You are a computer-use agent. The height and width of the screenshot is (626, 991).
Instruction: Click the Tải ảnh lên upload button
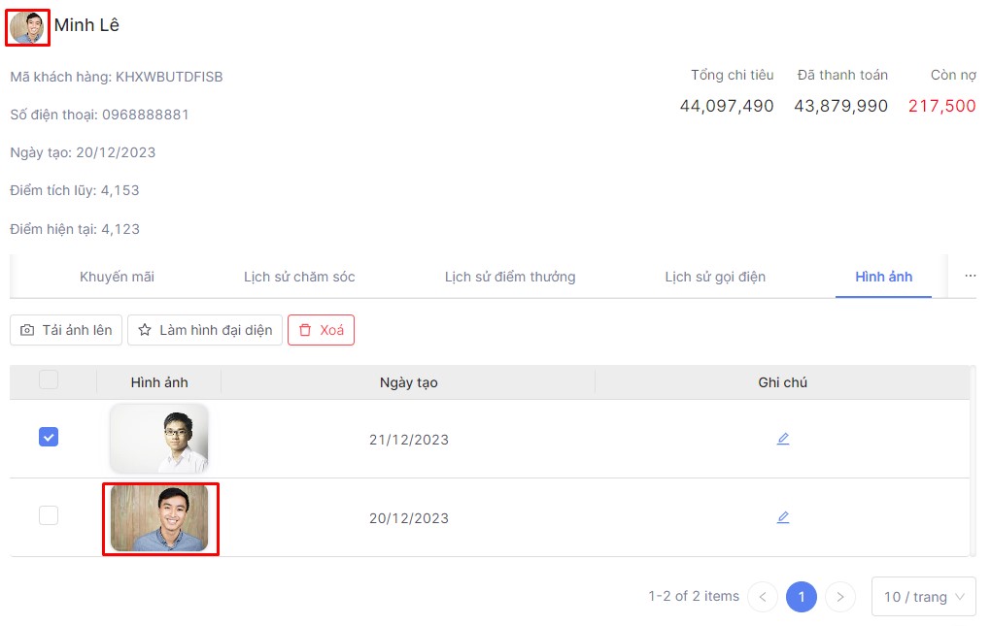point(66,330)
